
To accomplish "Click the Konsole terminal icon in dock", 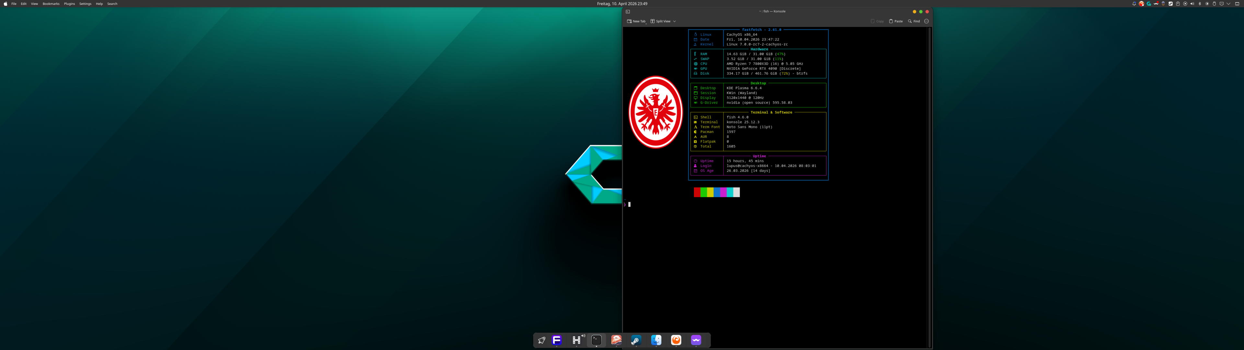I will click(596, 340).
